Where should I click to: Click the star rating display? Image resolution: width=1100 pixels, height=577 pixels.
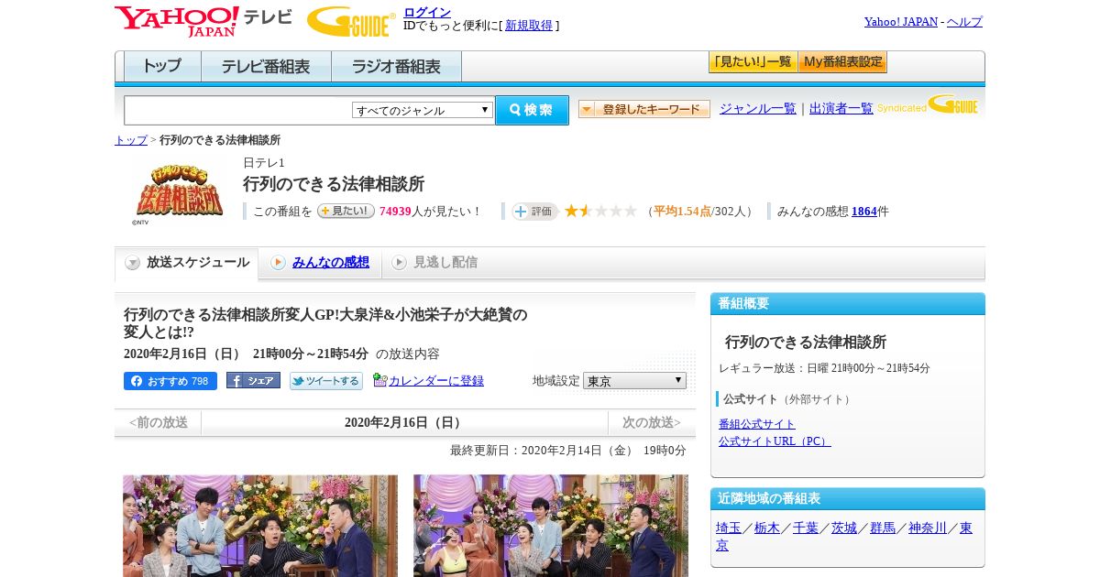(x=600, y=211)
